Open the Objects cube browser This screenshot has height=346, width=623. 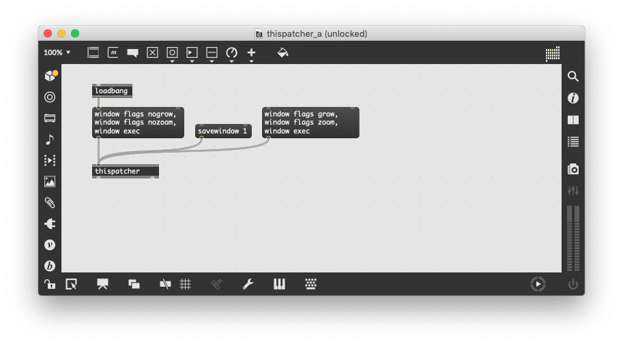coord(50,76)
